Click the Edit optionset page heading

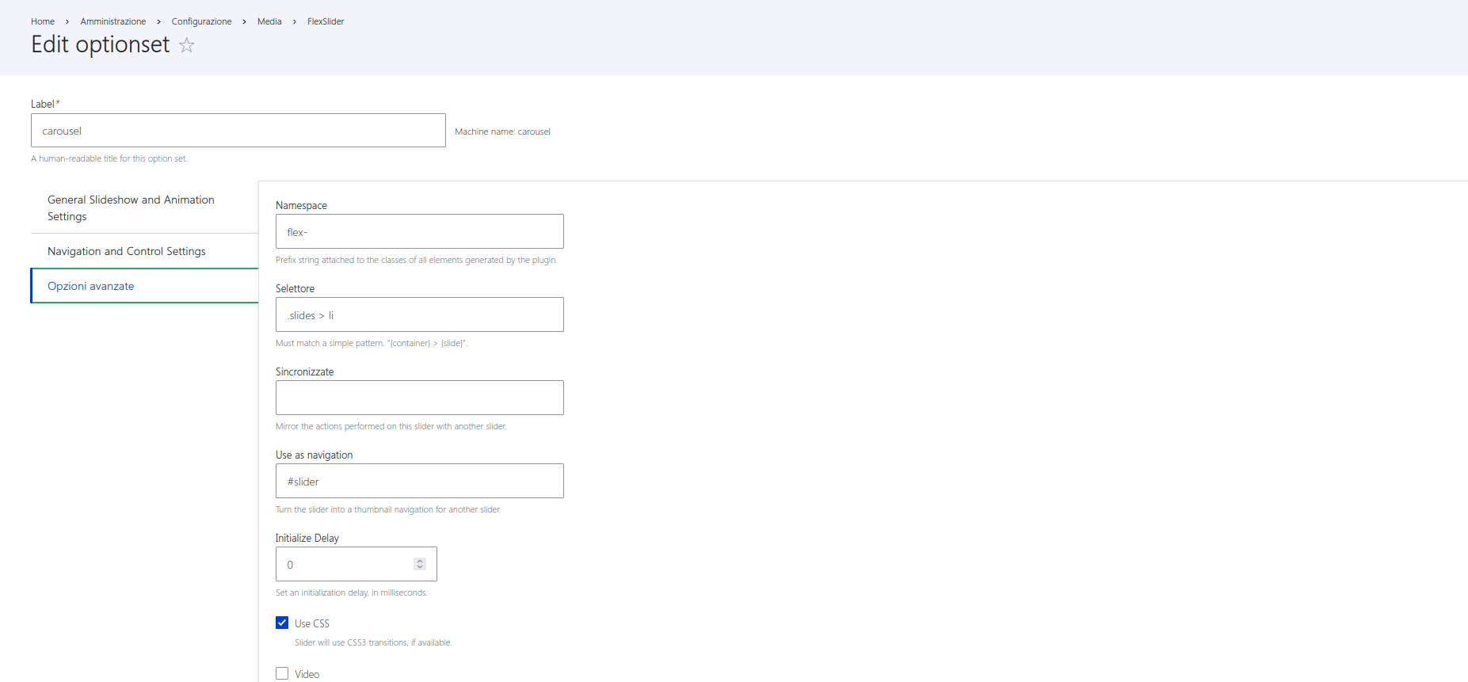tap(101, 44)
